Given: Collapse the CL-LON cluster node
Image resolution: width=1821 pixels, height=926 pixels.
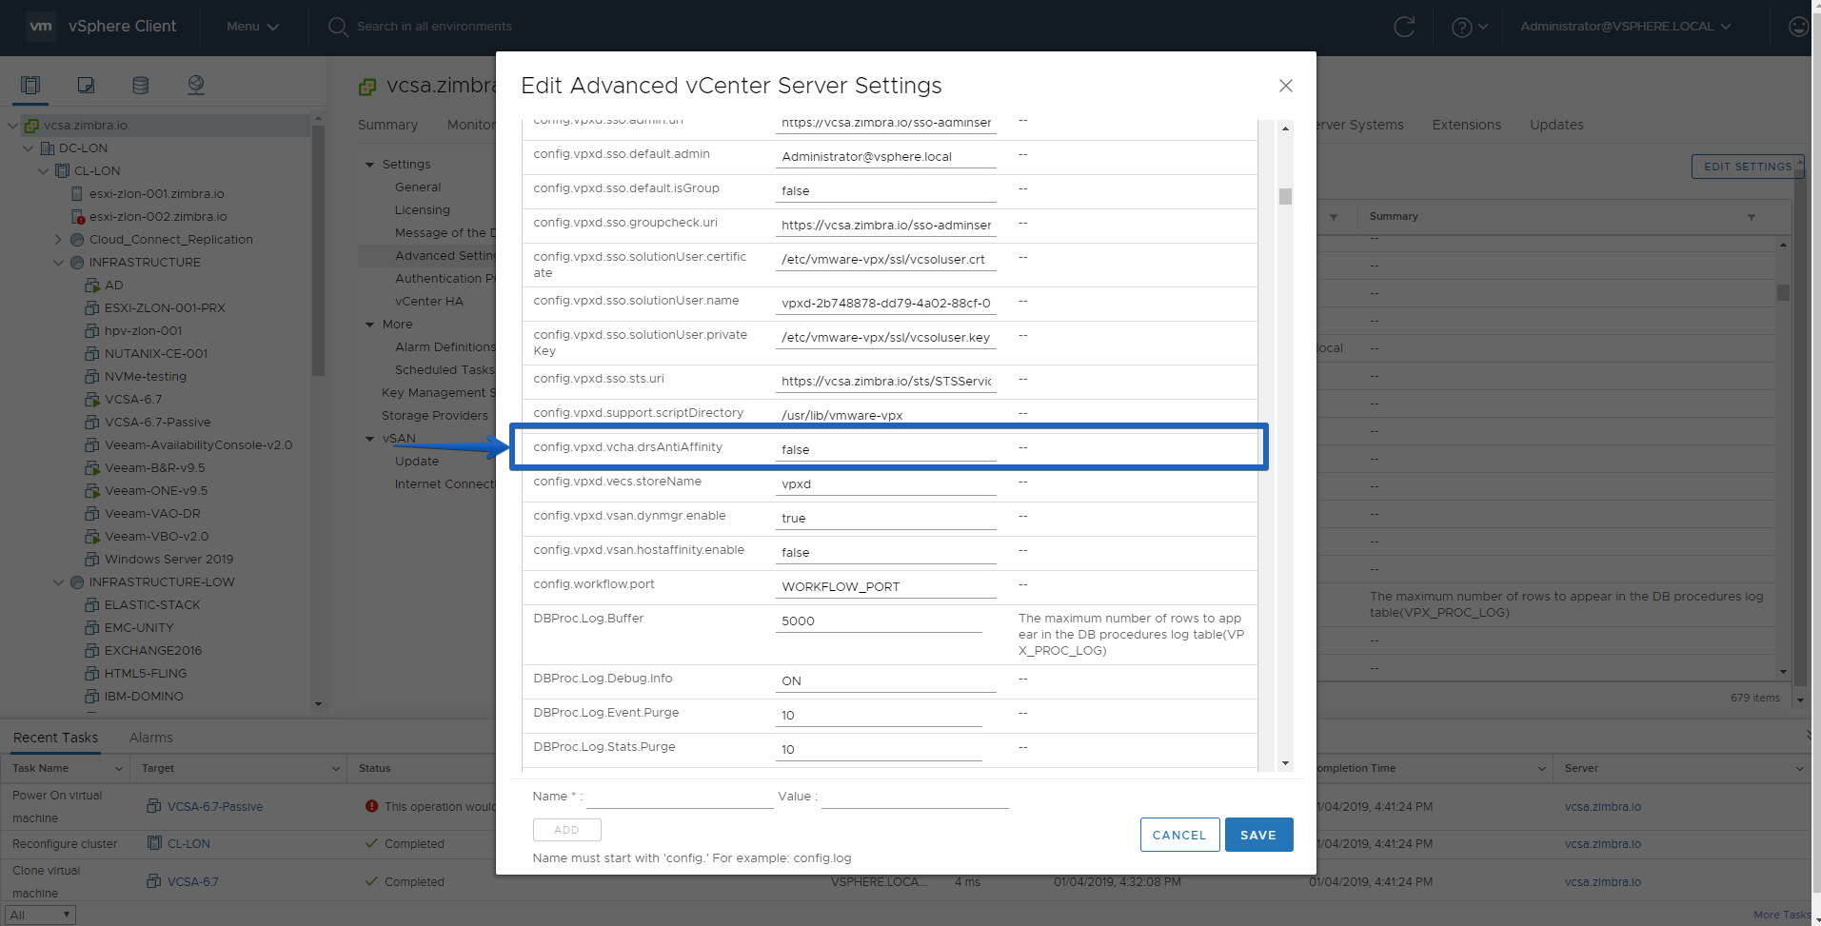Looking at the screenshot, I should [x=44, y=171].
